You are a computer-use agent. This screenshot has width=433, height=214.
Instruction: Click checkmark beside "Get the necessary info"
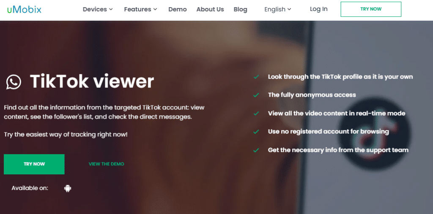click(256, 150)
